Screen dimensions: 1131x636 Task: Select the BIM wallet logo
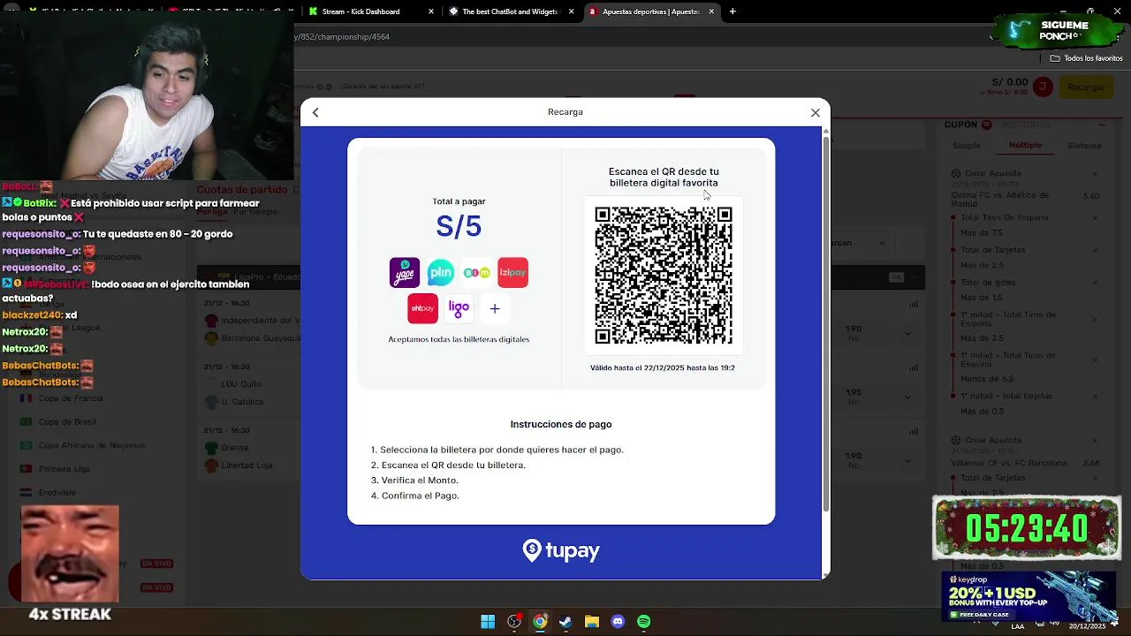(x=476, y=273)
